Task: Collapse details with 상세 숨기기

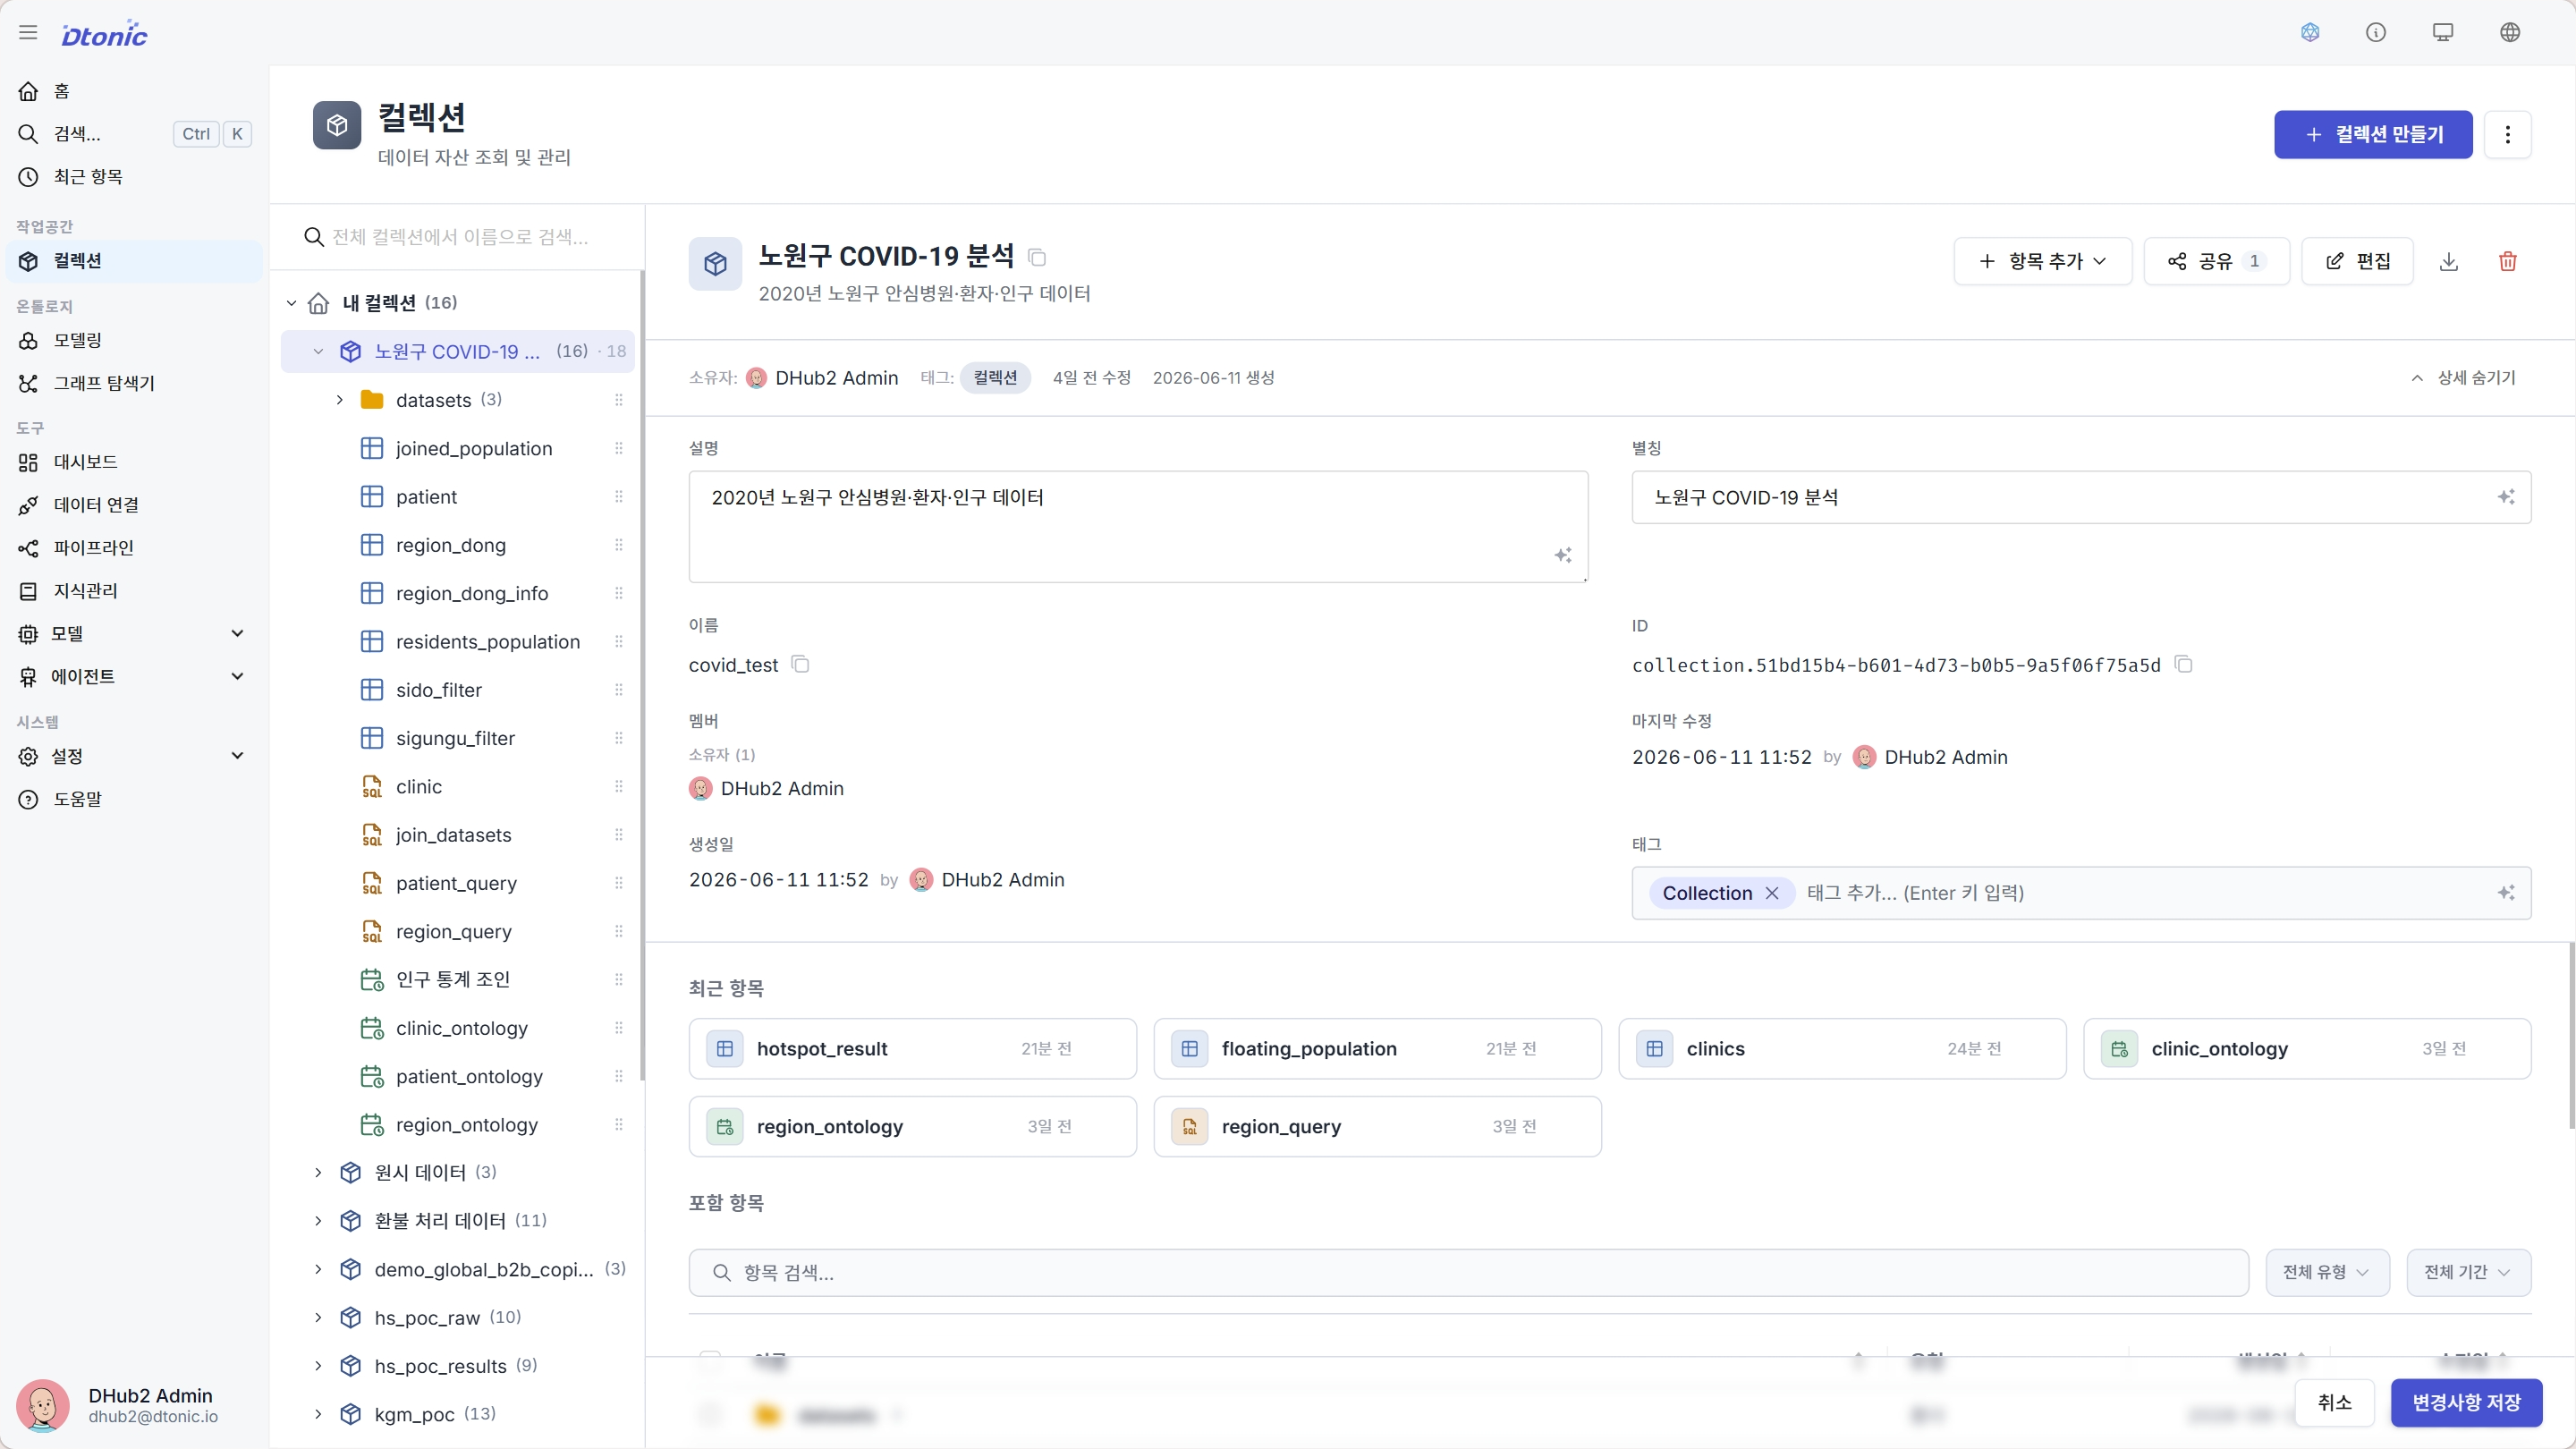Action: click(2463, 377)
